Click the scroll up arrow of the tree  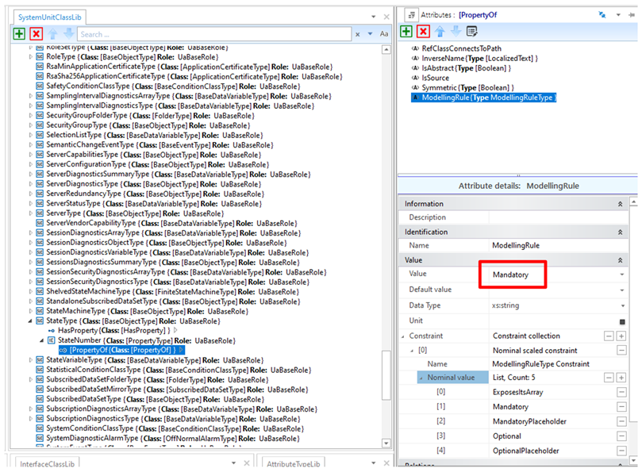pyautogui.click(x=386, y=49)
